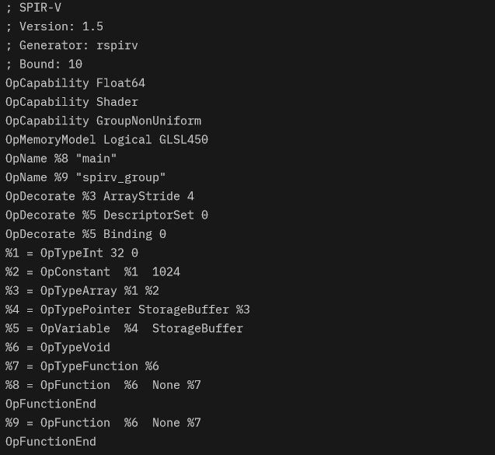
Task: Click the word "Float64"
Action: [x=120, y=83]
